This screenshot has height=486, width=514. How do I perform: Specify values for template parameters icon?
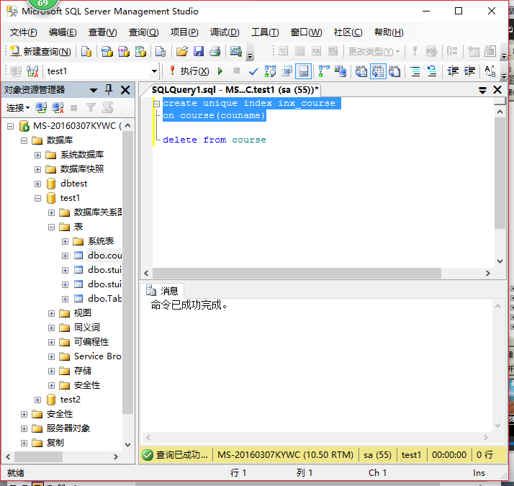(490, 71)
